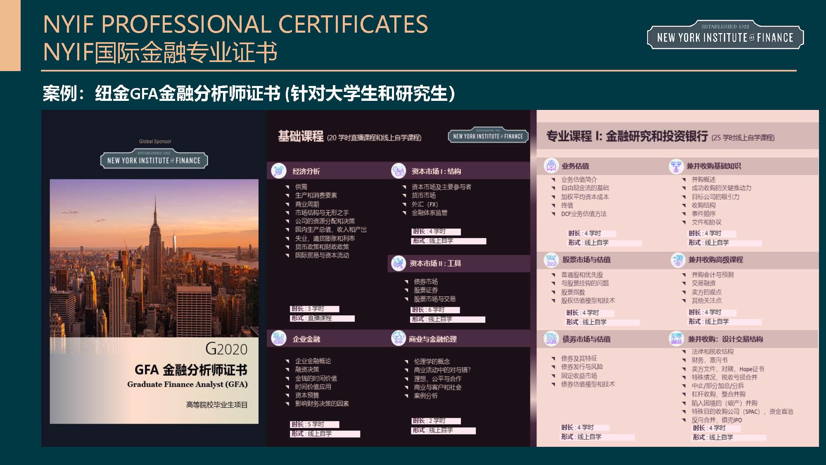Click the 专业课程 I 金融研究和投资银行 heading
The image size is (826, 465).
[627, 136]
